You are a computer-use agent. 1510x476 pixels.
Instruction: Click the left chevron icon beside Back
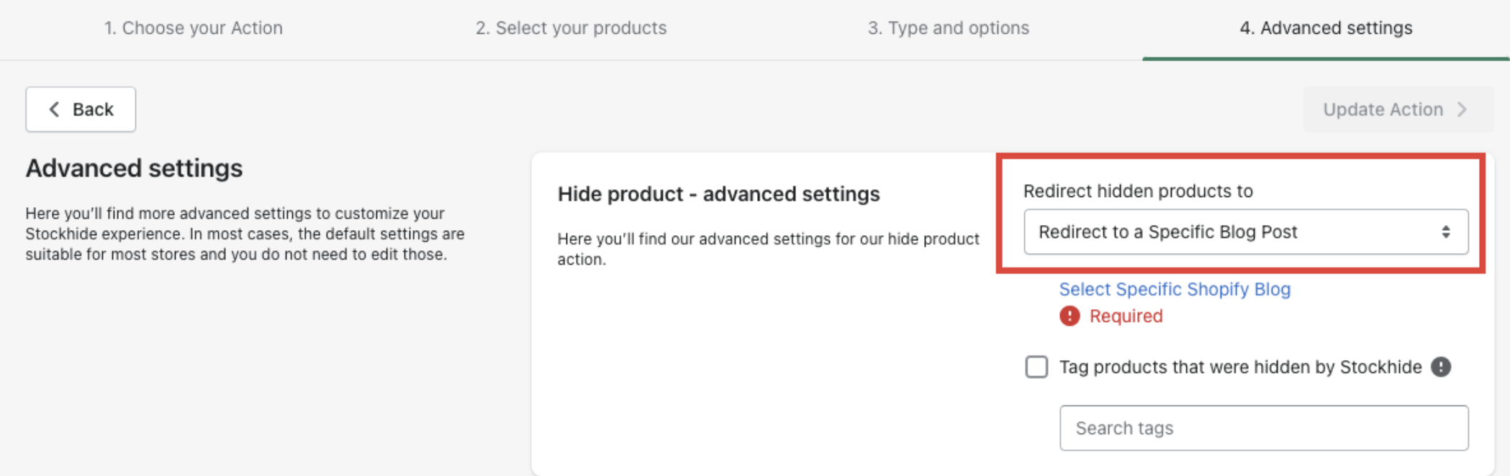tap(54, 109)
